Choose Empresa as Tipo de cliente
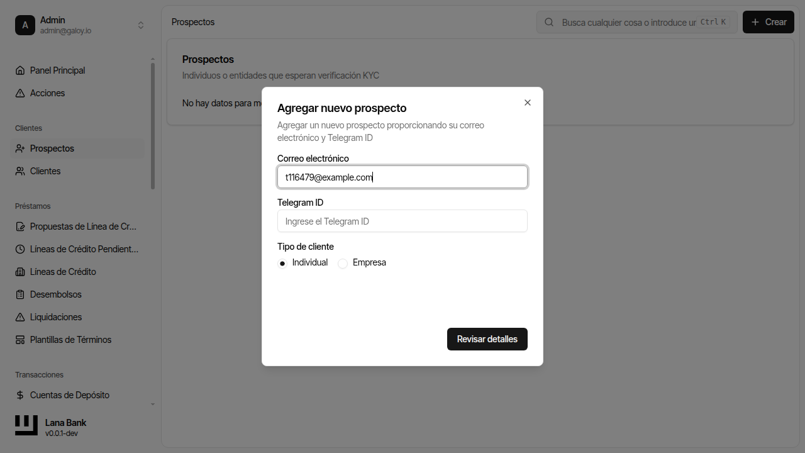 343,263
